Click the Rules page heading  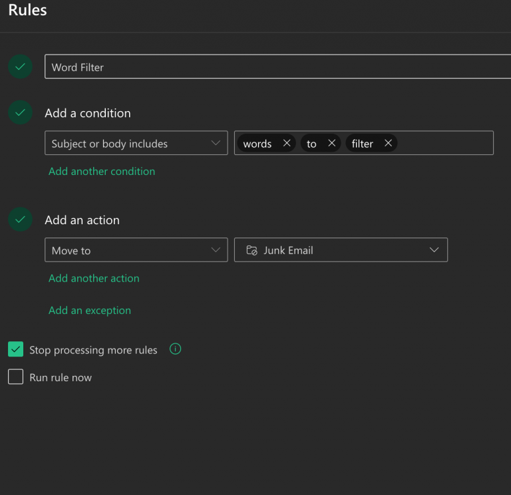[27, 11]
